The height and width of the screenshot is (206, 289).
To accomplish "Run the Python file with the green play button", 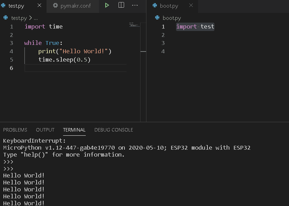I will [x=107, y=5].
